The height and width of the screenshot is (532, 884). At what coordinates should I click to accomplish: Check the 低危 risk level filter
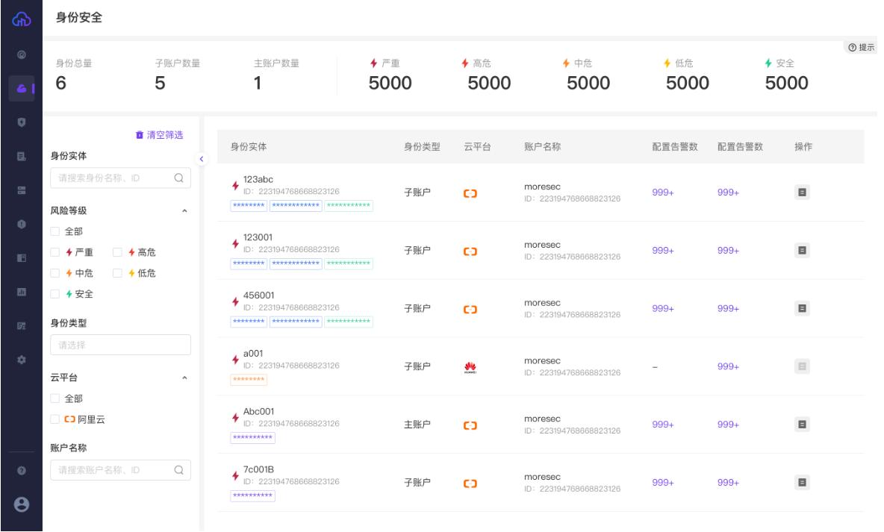tap(117, 273)
